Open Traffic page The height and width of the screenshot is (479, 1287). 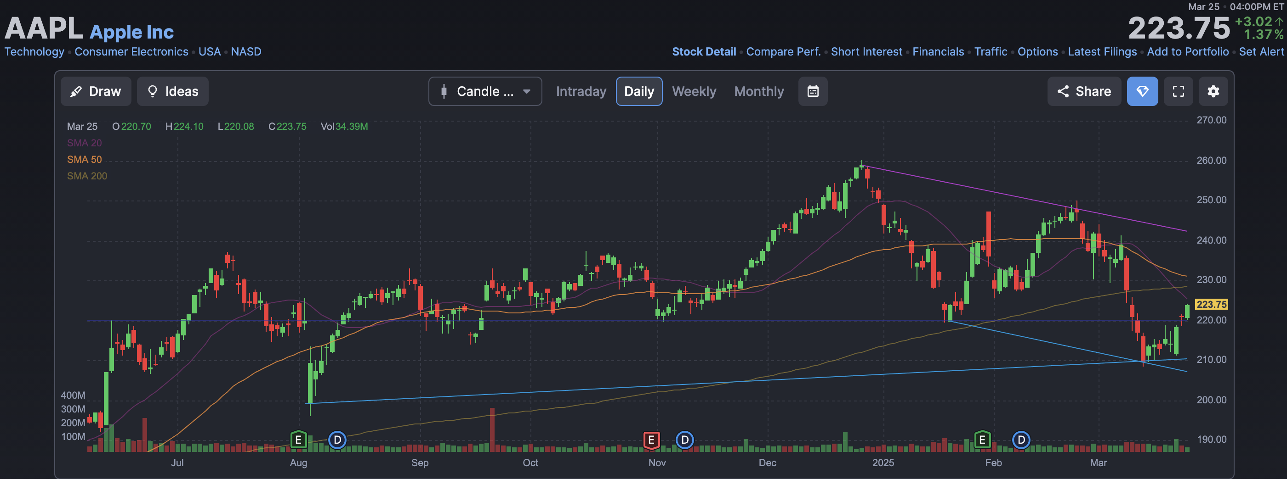coord(991,51)
